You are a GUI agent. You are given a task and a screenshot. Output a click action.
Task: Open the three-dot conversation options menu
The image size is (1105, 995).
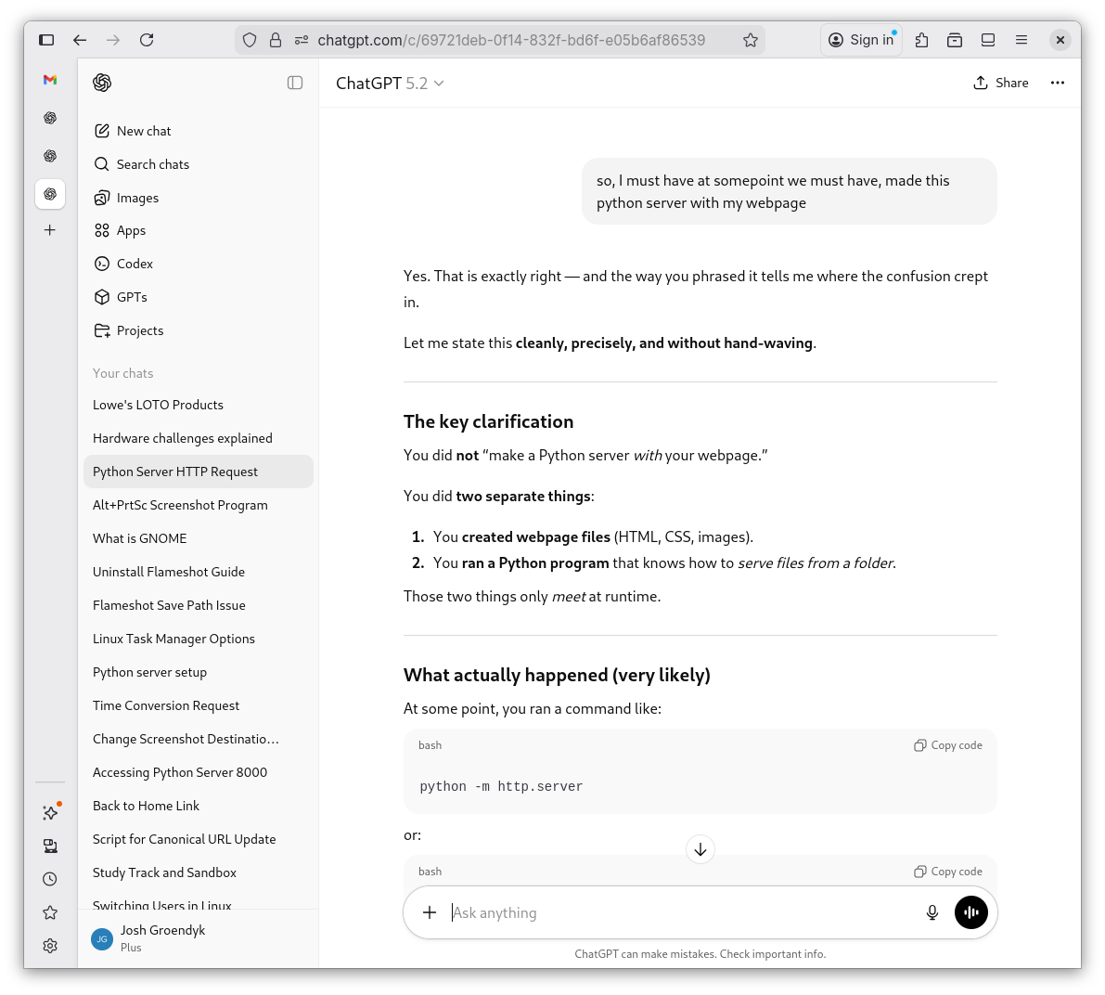pyautogui.click(x=1057, y=83)
